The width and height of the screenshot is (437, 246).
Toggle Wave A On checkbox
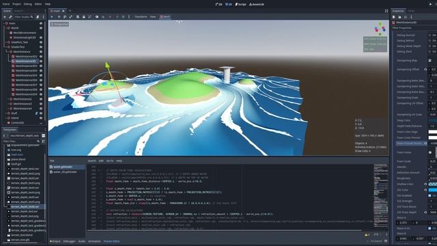click(x=429, y=228)
